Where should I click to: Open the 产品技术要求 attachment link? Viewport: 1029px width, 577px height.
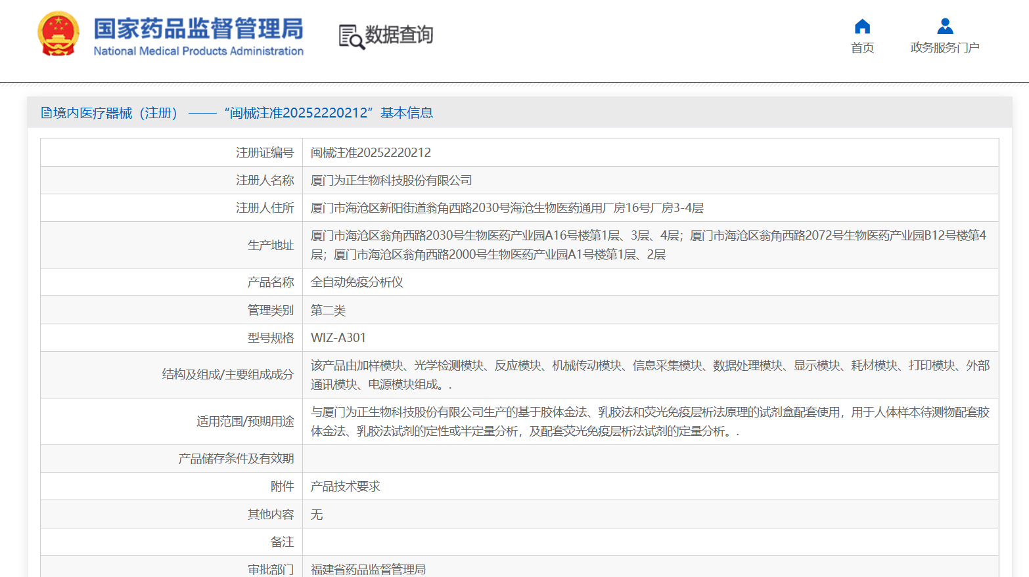(346, 486)
